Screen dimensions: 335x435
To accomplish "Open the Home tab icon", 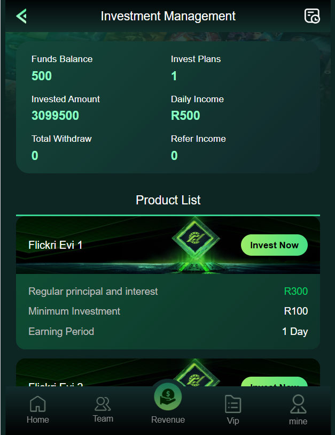I will 38,404.
